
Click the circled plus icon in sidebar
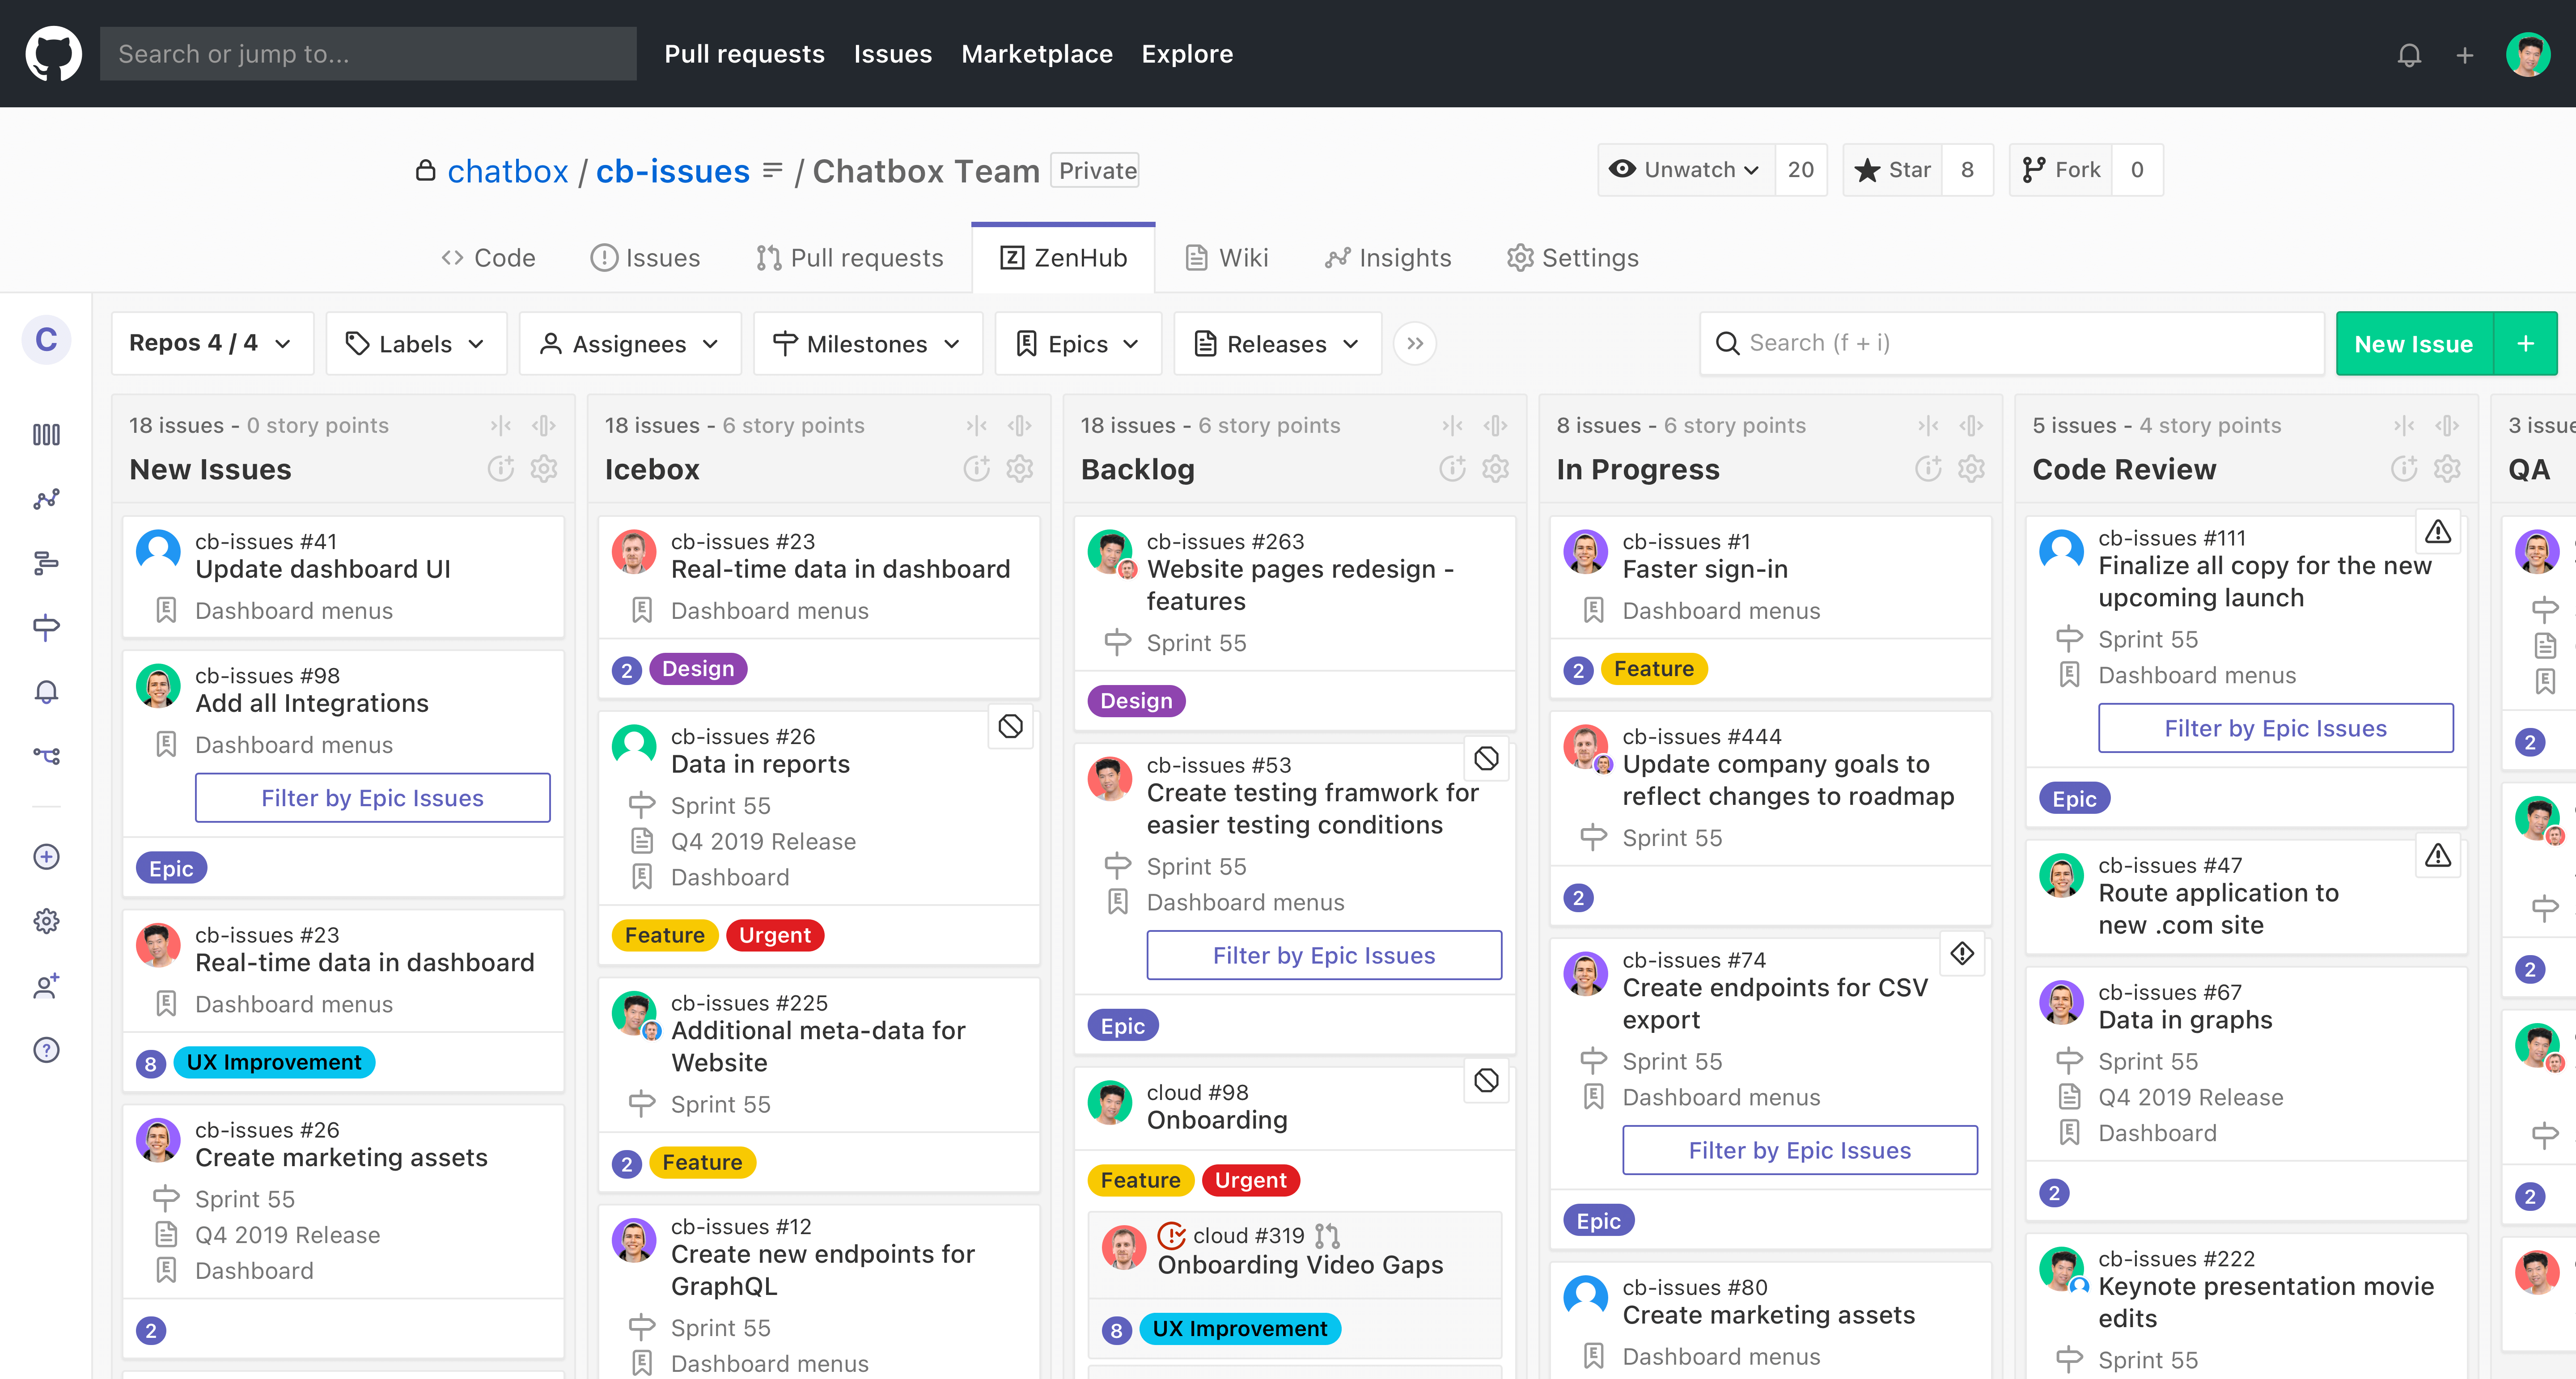point(46,857)
